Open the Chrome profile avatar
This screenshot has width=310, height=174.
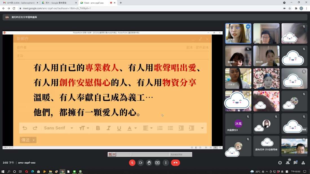301,8
